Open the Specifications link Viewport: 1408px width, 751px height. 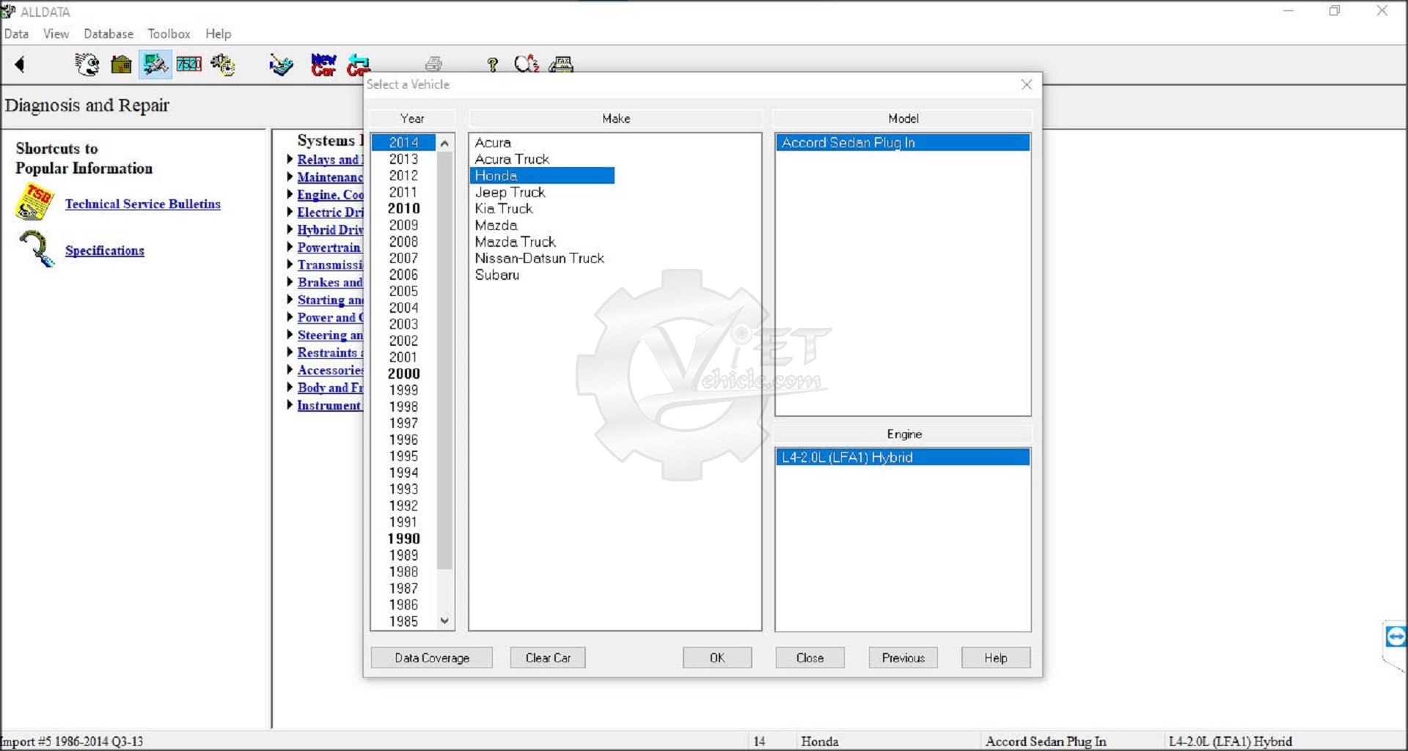click(x=105, y=251)
